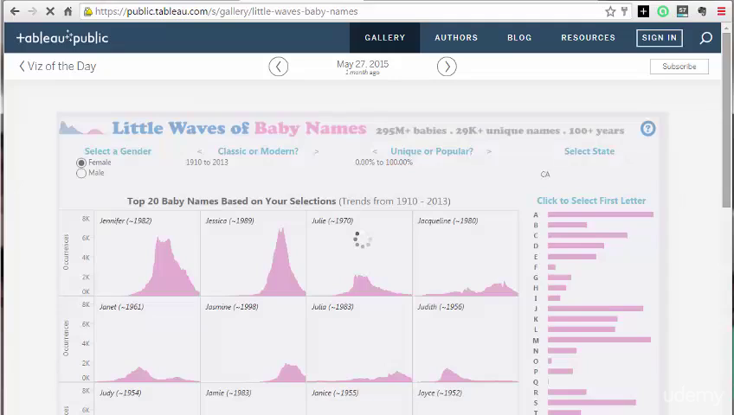
Task: Select first letter A bar
Action: pyautogui.click(x=601, y=214)
